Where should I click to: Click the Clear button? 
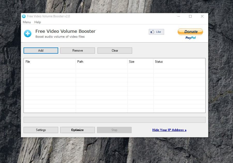tap(115, 51)
